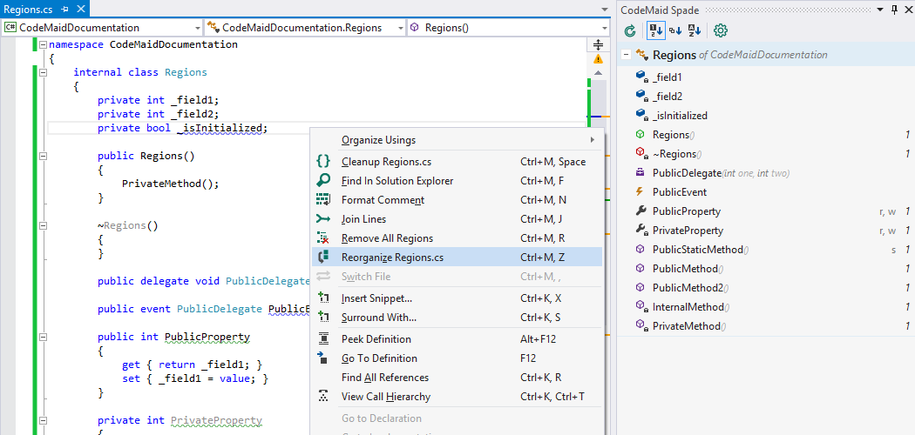Open CodeMaid Spade settings gear

point(721,30)
